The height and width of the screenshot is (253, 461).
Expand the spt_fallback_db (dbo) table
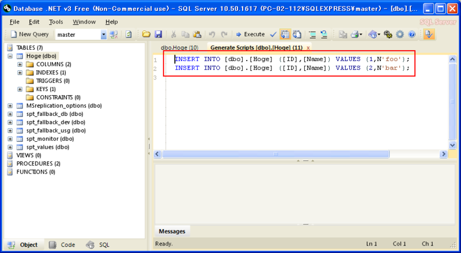(x=10, y=114)
